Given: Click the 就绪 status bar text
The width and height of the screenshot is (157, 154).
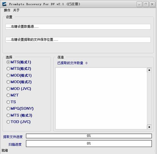Looking at the screenshot, I should pyautogui.click(x=5, y=151).
